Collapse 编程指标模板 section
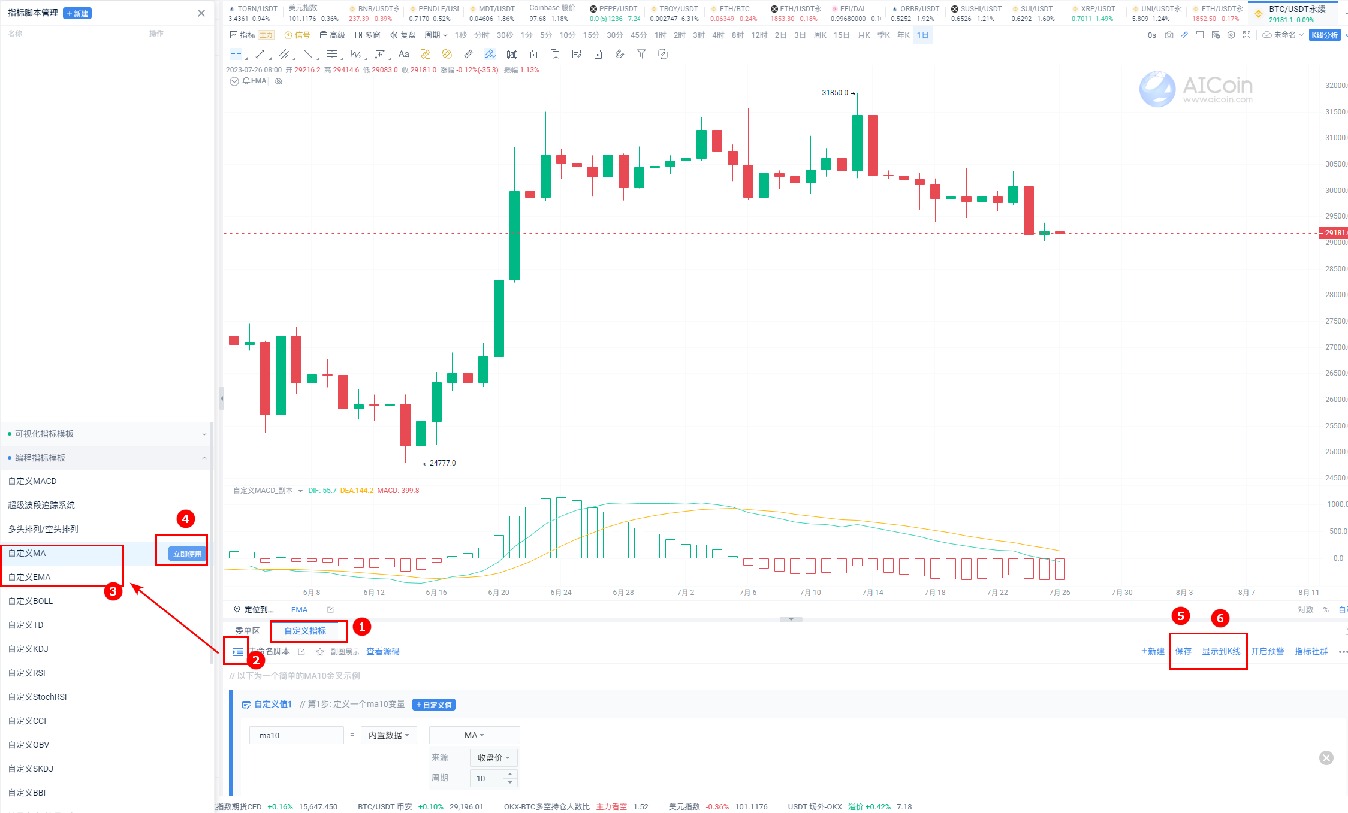This screenshot has width=1348, height=813. pos(107,458)
